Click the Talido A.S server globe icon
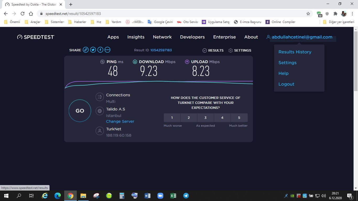The width and height of the screenshot is (358, 201). [x=100, y=111]
